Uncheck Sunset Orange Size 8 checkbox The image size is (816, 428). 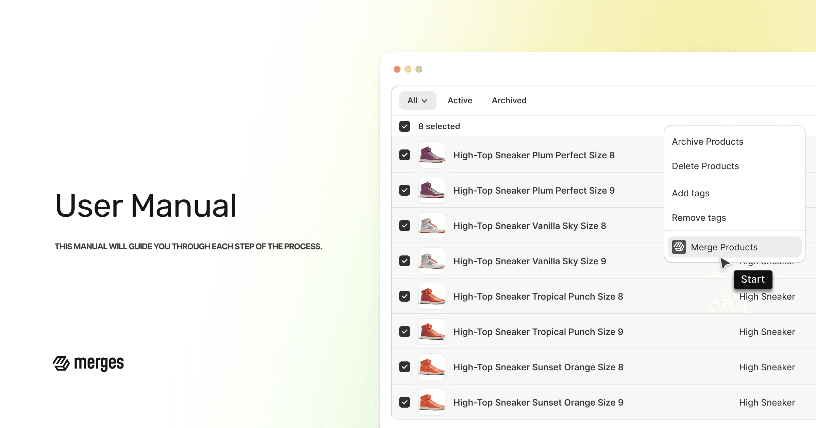coord(405,367)
